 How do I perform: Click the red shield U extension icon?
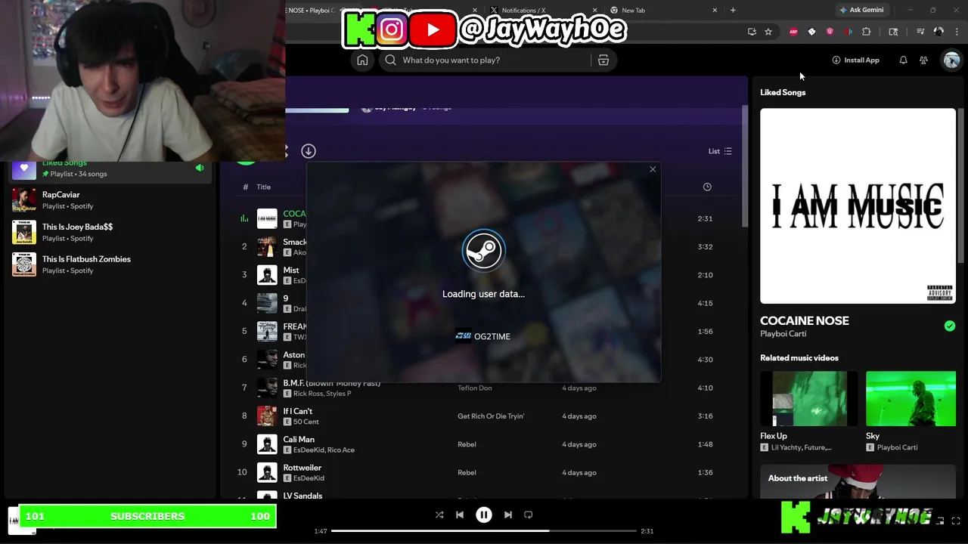830,32
